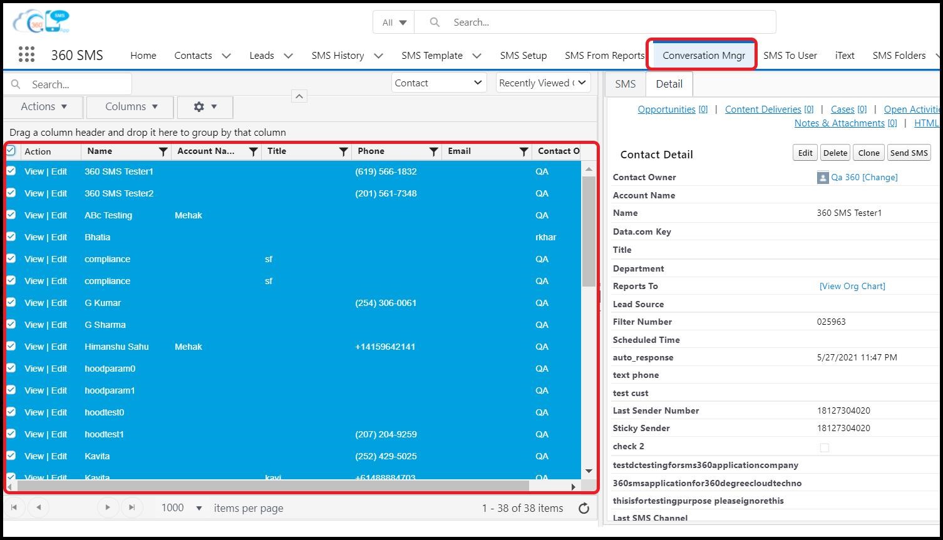Screen dimensions: 943x540
Task: Open the Columns dropdown menu
Action: pyautogui.click(x=131, y=107)
